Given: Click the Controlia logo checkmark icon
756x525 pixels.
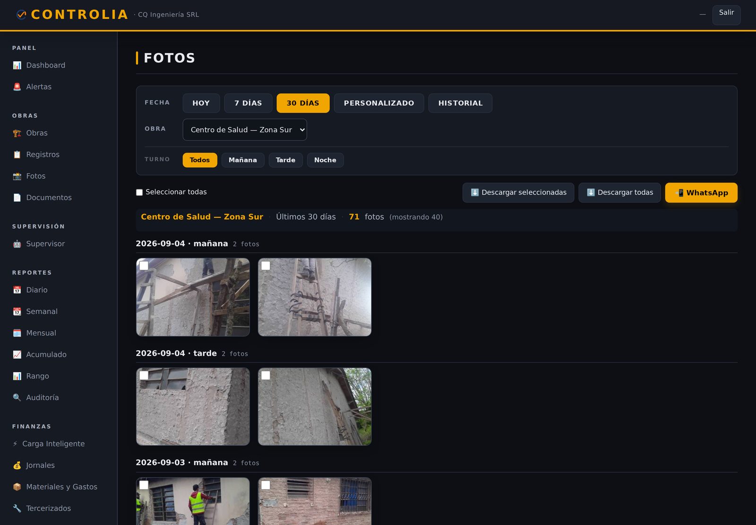Looking at the screenshot, I should tap(21, 15).
